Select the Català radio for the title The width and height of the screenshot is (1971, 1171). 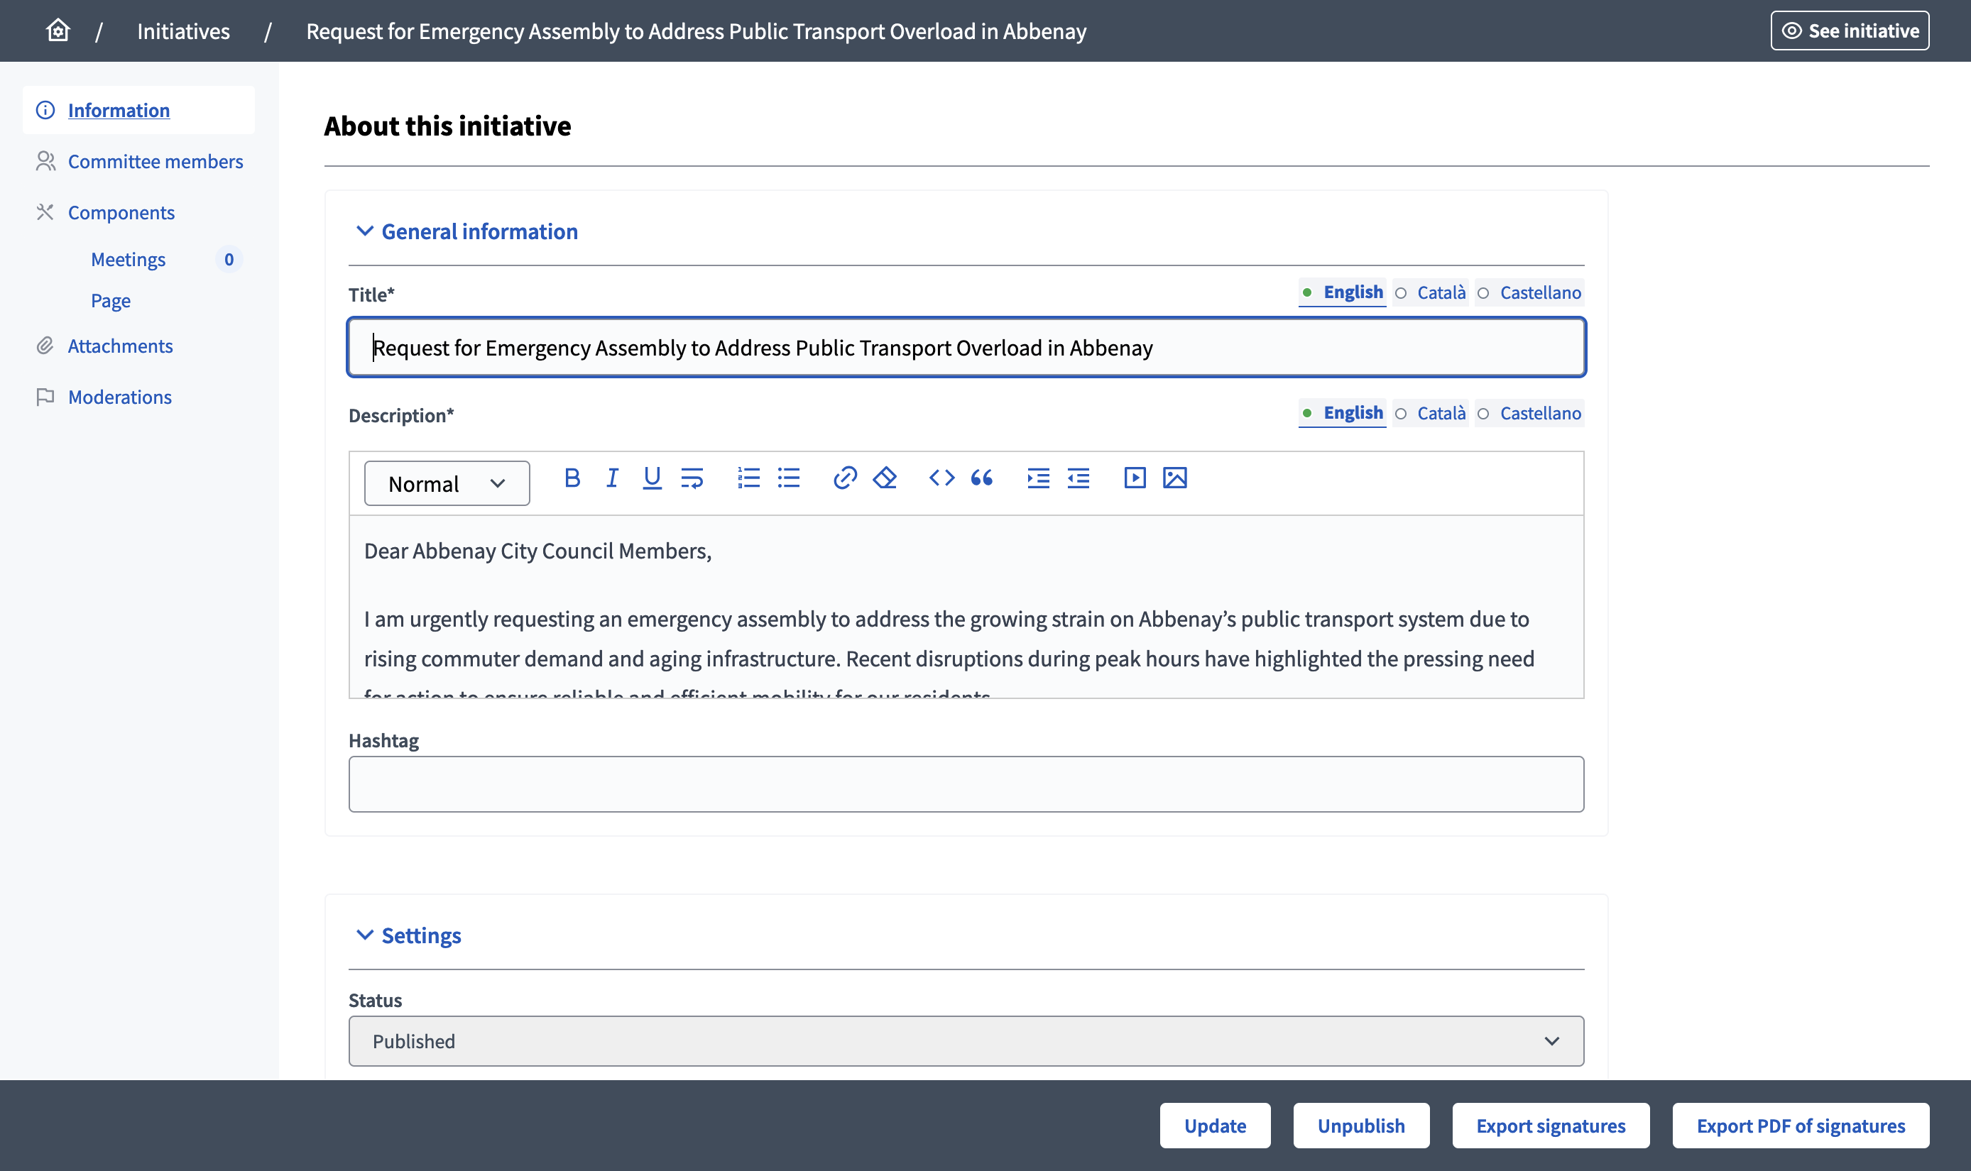(x=1429, y=292)
